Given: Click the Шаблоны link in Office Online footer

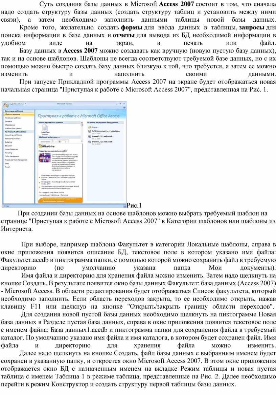Looking at the screenshot, I should coord(55,195).
